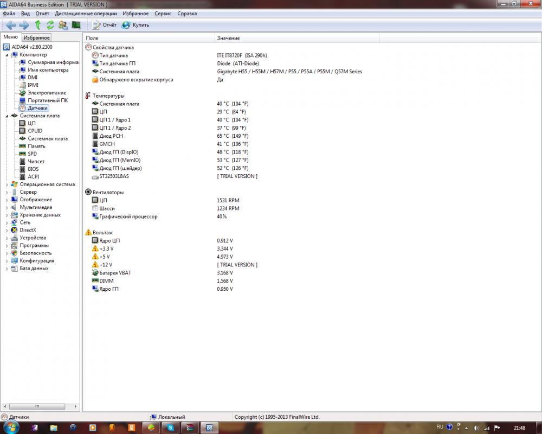The height and width of the screenshot is (434, 542).
Task: Click the left panel scroll-right arrow
Action: click(x=75, y=406)
